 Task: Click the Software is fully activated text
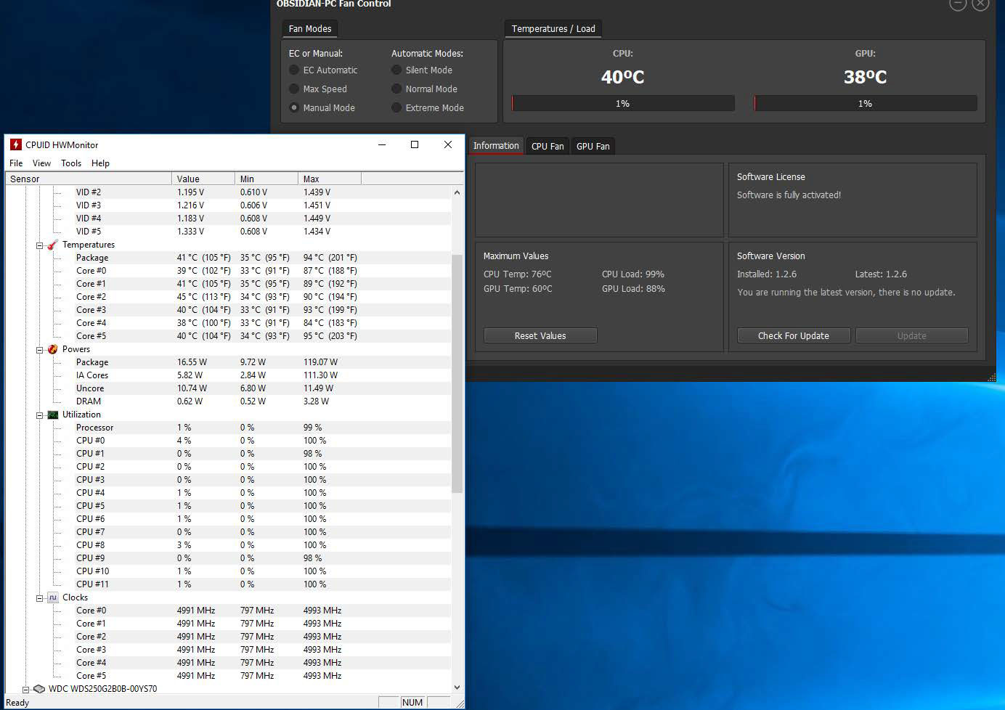(x=789, y=195)
